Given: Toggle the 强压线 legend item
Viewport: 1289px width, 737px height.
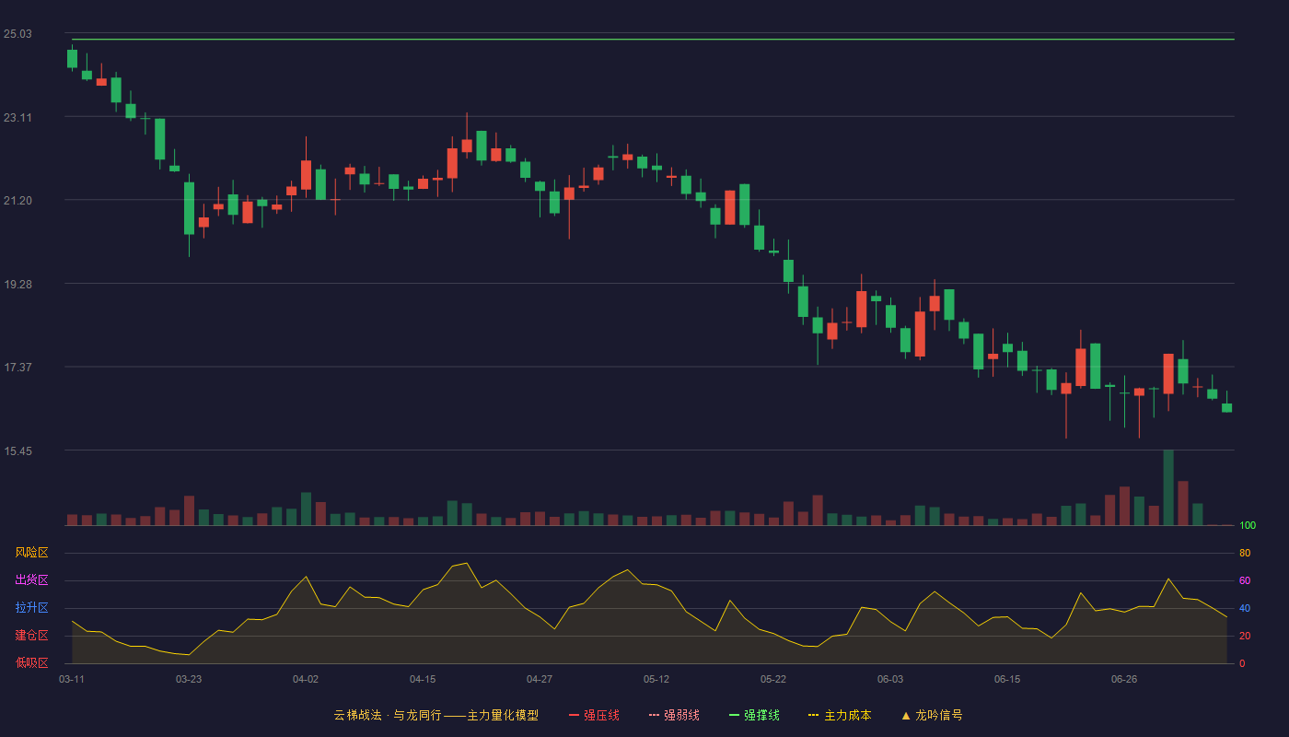Looking at the screenshot, I should pyautogui.click(x=594, y=715).
